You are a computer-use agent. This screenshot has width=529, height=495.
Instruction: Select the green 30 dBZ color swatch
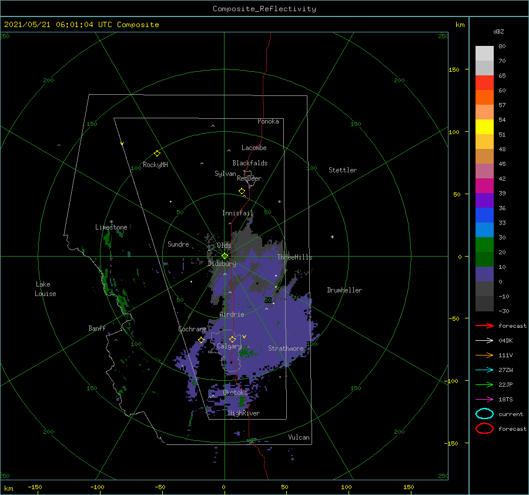tap(484, 245)
